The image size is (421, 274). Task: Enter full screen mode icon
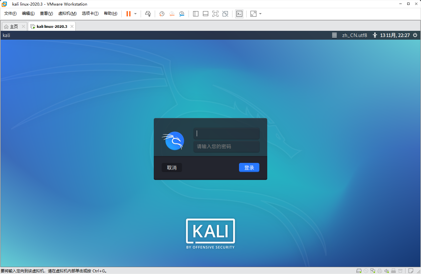[215, 14]
